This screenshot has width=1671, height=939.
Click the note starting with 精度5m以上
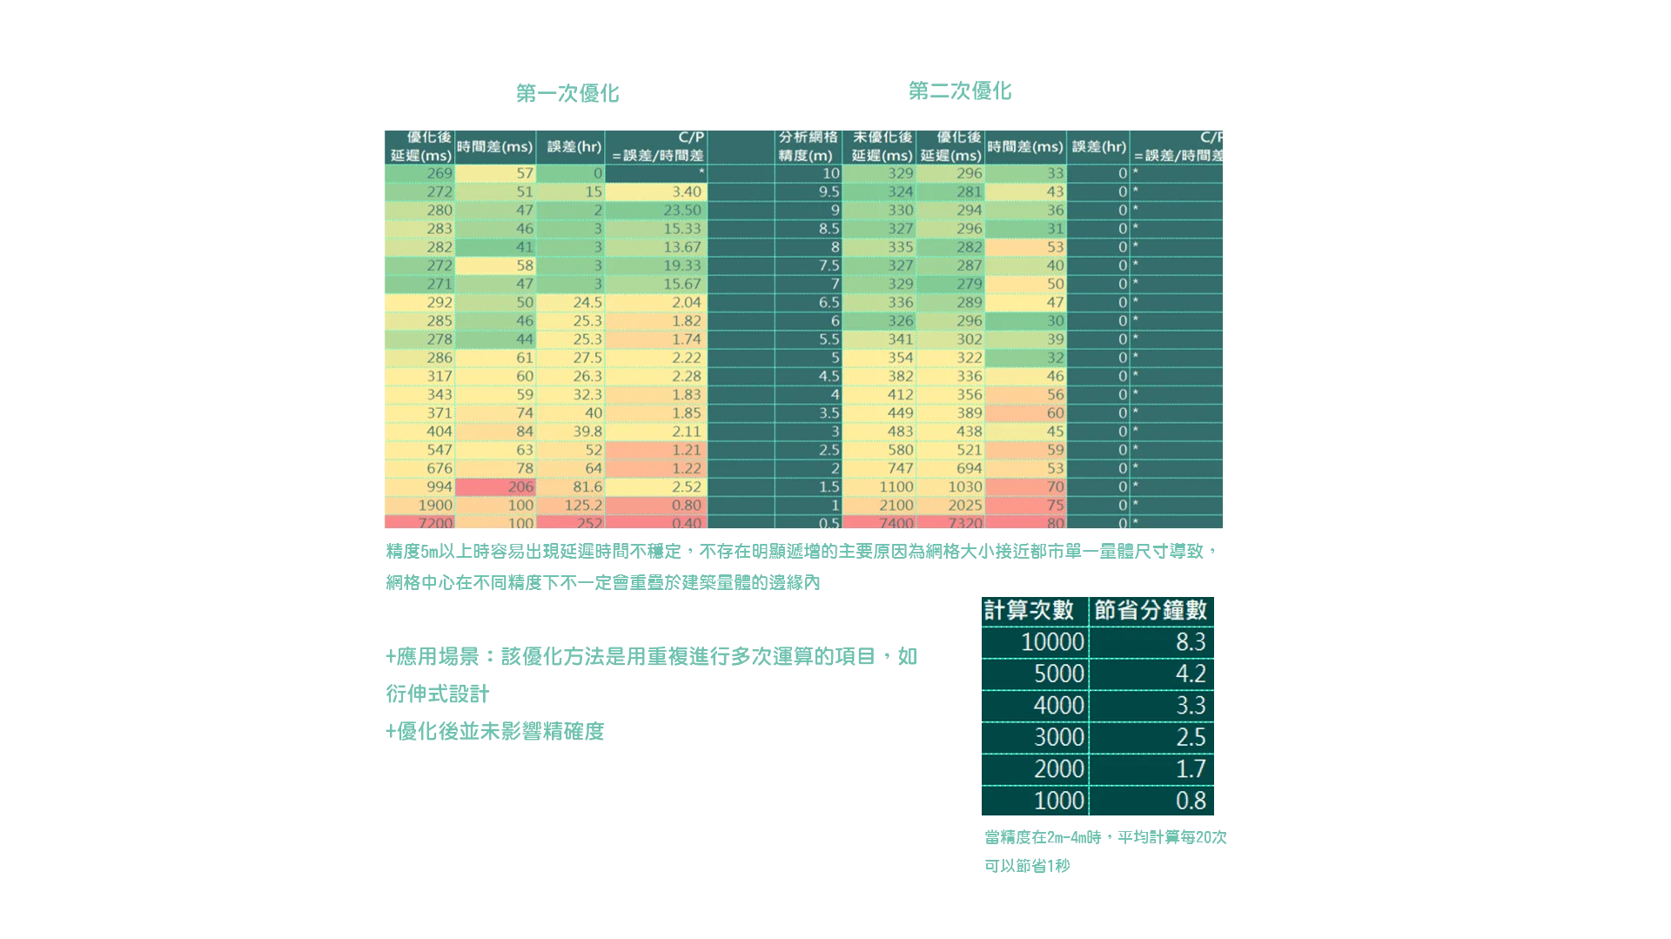[799, 552]
